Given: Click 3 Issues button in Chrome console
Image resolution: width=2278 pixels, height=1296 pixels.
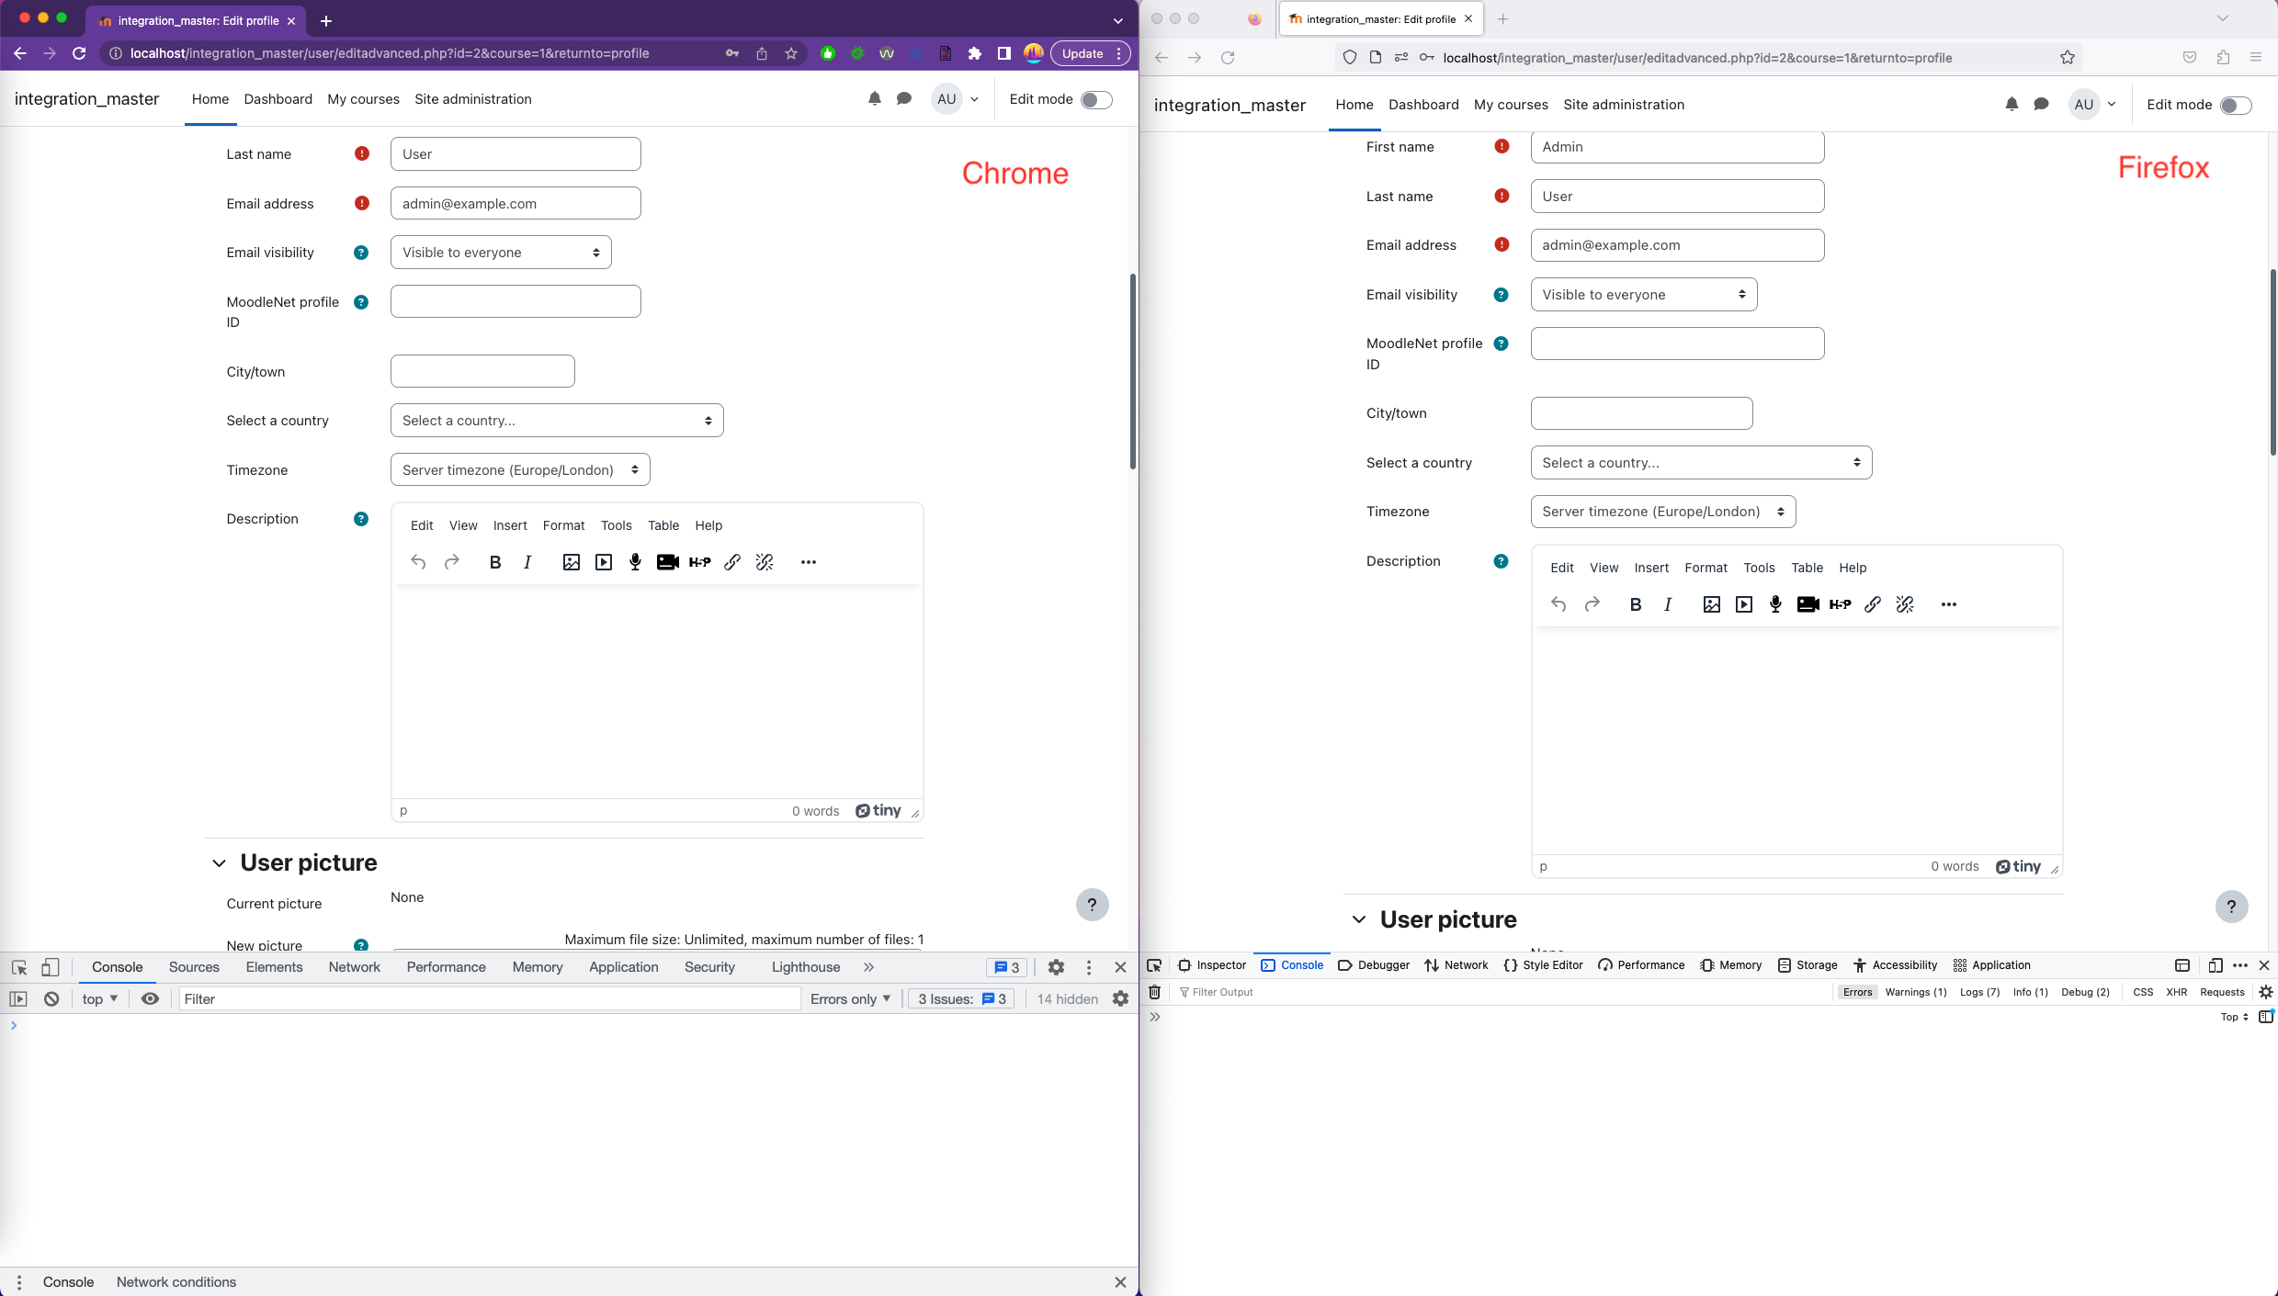Looking at the screenshot, I should pos(960,999).
